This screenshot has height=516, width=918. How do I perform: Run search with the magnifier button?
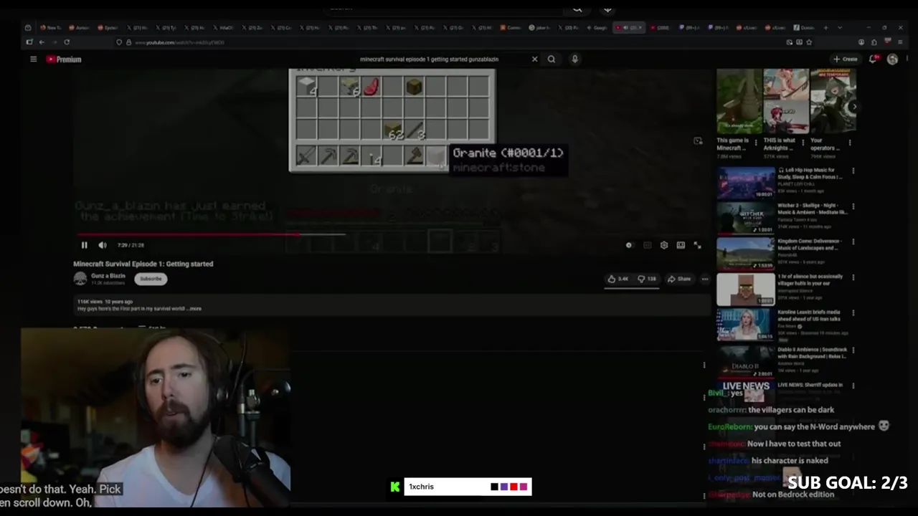[x=552, y=59]
